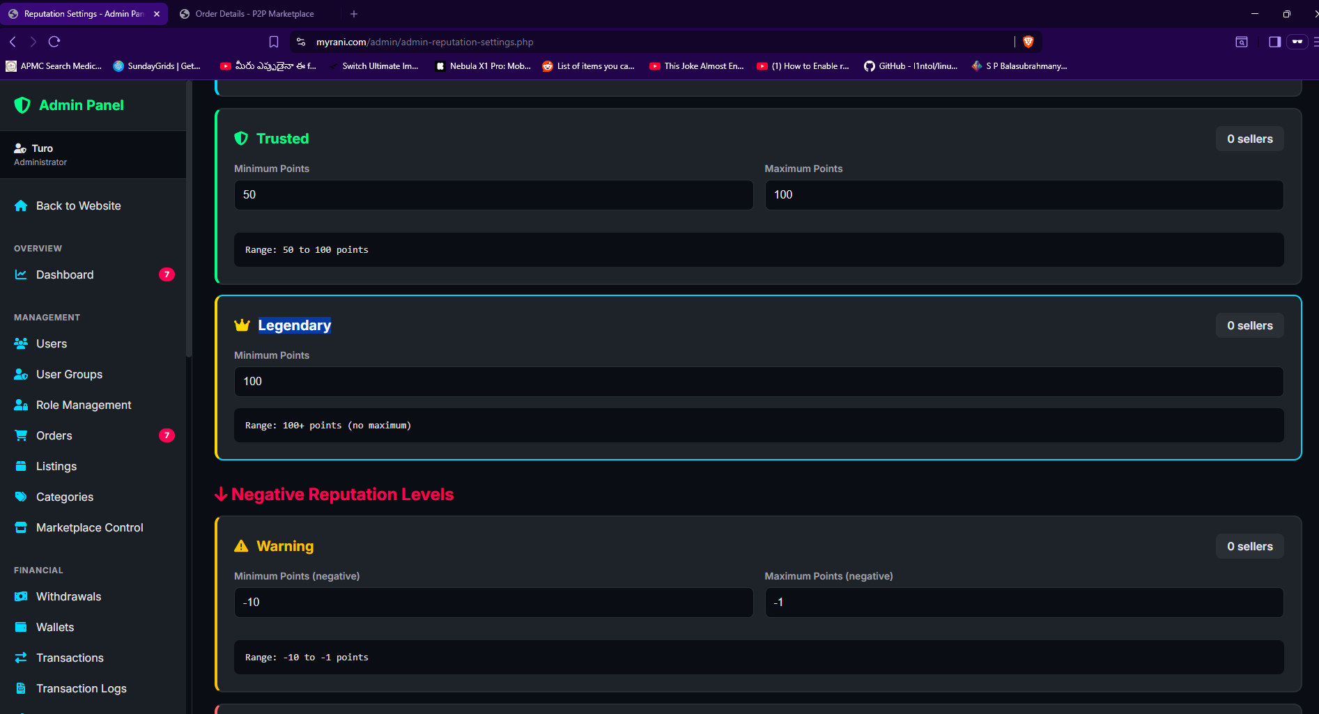
Task: Click the Brave Shields lion icon
Action: click(1028, 42)
